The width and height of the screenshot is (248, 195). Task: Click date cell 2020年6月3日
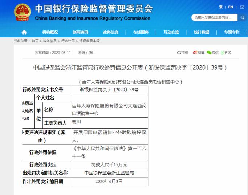109,182
